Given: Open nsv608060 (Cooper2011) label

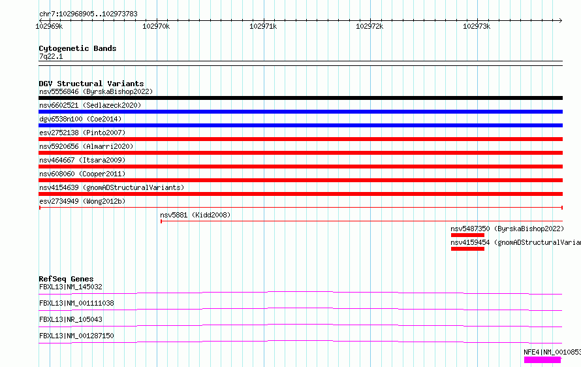Looking at the screenshot, I should [x=82, y=174].
